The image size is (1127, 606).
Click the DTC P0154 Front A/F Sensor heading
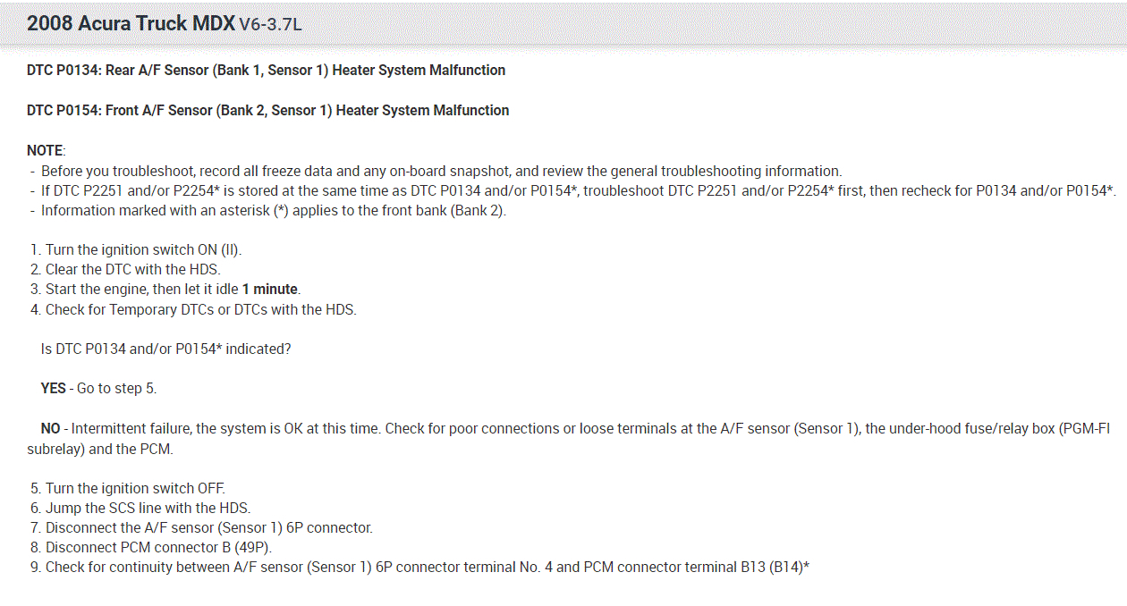267,110
